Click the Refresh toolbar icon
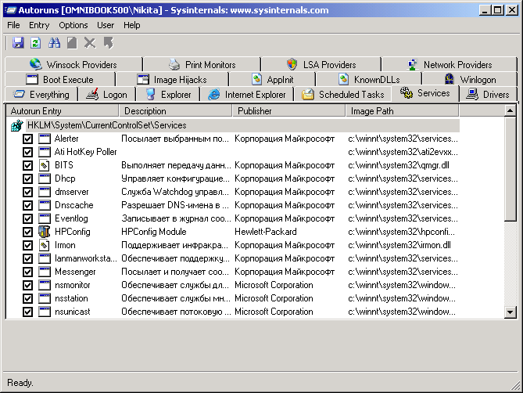 click(x=36, y=43)
